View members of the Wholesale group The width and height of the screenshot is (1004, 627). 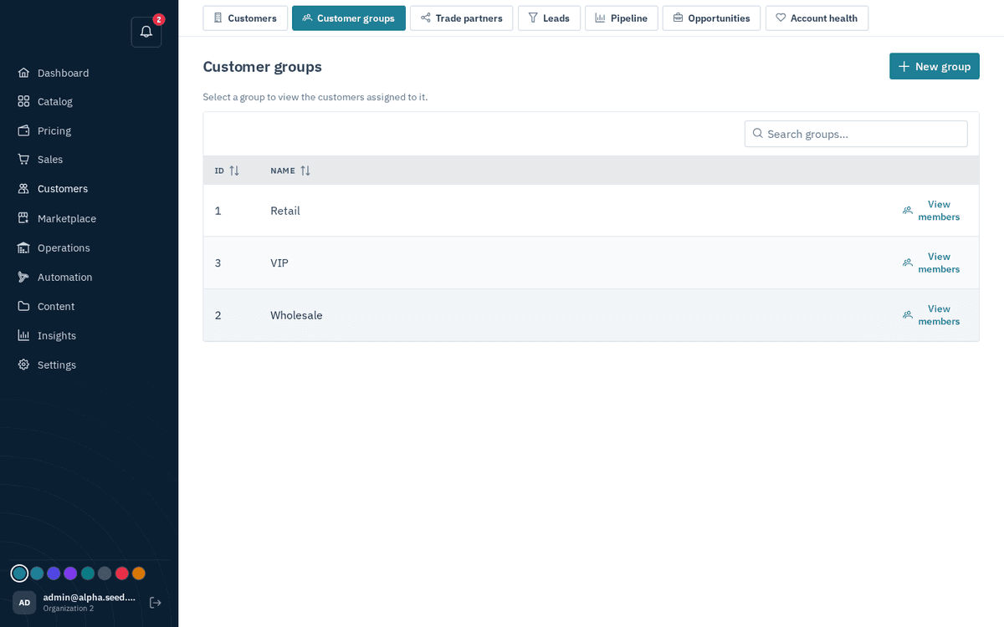(931, 315)
